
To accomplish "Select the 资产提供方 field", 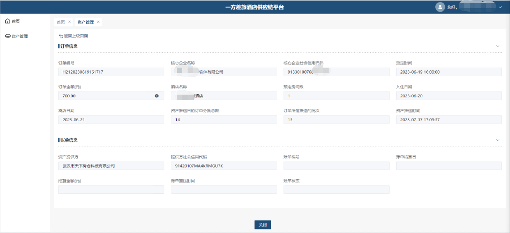I will tap(111, 166).
